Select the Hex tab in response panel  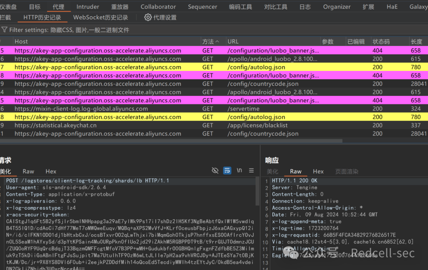(318, 171)
